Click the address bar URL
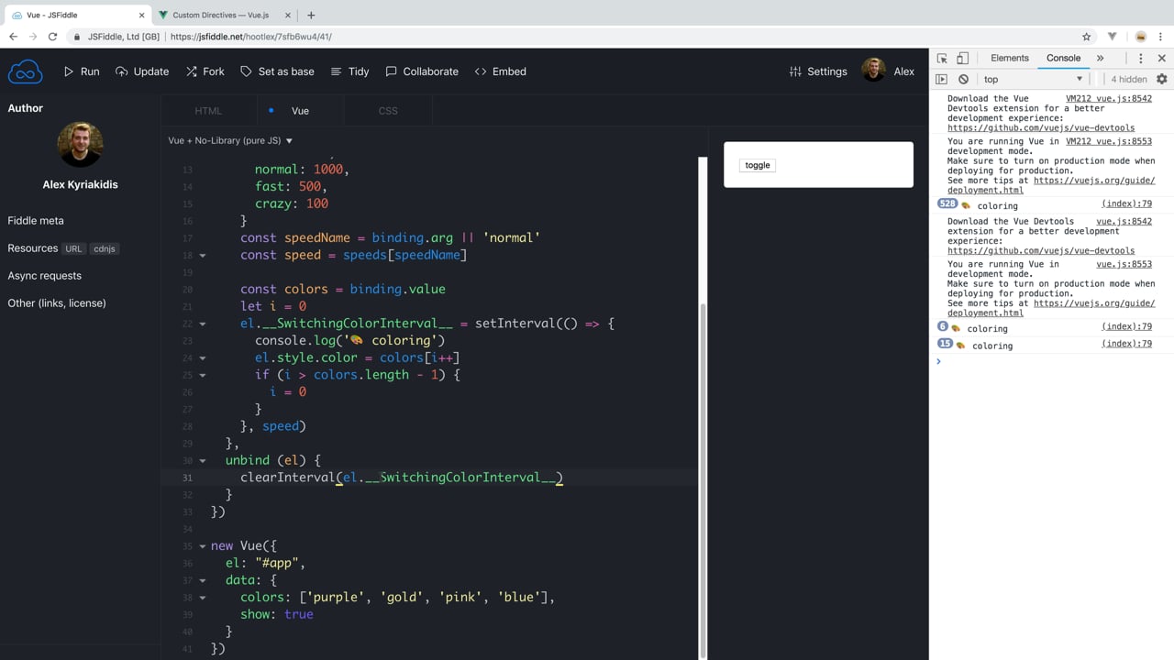Viewport: 1174px width, 660px height. 251,37
